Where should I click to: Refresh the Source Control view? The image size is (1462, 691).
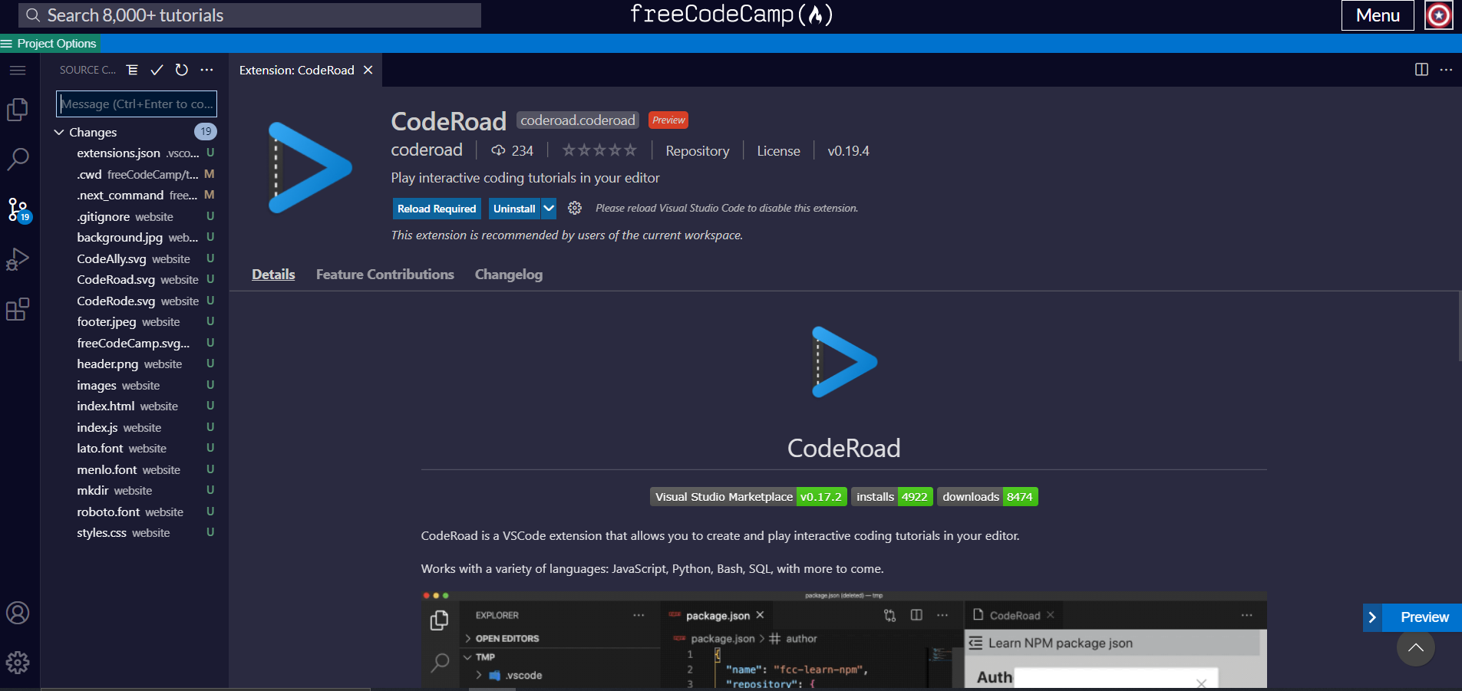coord(181,70)
